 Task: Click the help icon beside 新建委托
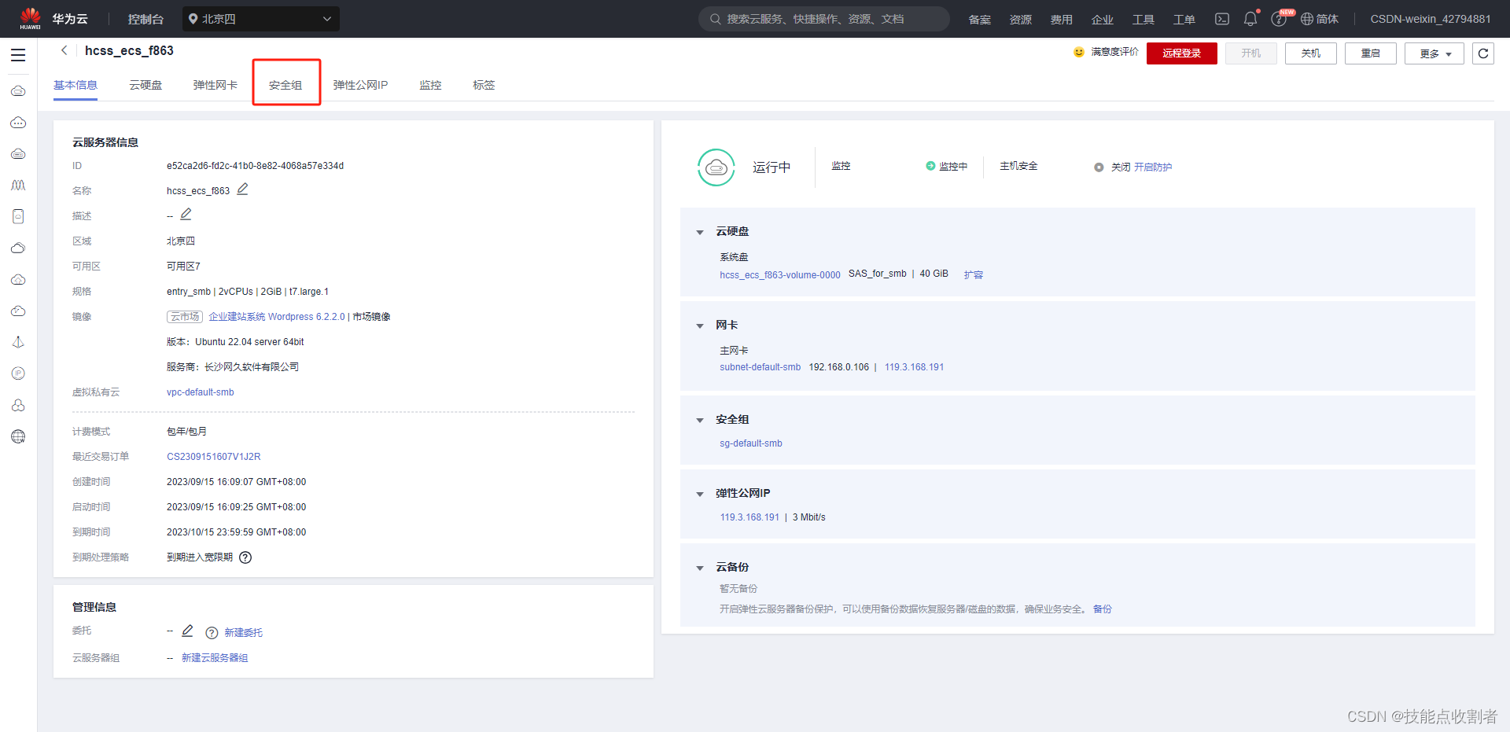212,633
